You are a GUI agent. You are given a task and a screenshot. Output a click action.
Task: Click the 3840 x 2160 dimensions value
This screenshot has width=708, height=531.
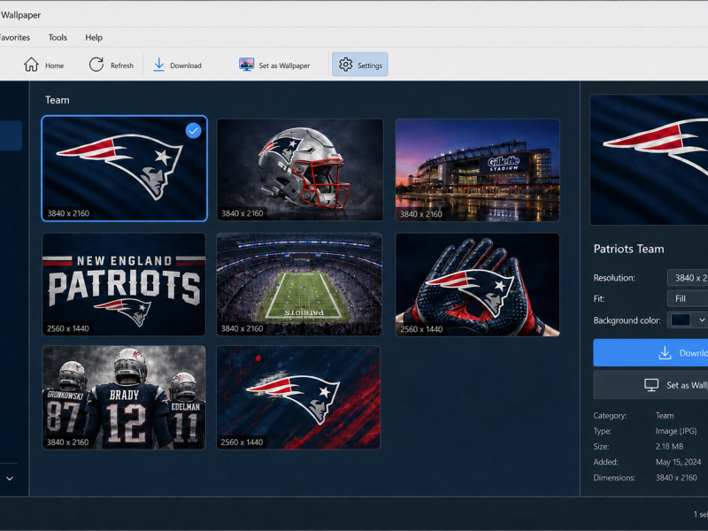click(676, 477)
